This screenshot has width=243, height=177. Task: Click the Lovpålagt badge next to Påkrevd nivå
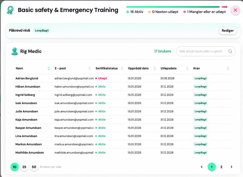(42, 30)
